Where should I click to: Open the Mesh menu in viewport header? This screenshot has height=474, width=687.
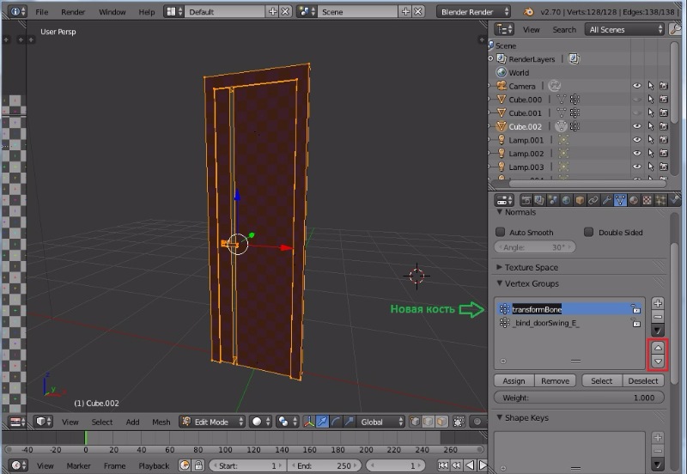click(x=161, y=422)
